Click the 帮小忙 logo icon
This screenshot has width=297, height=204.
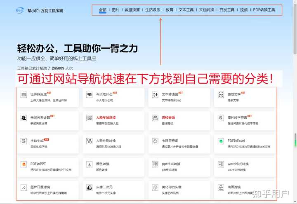(x=20, y=10)
